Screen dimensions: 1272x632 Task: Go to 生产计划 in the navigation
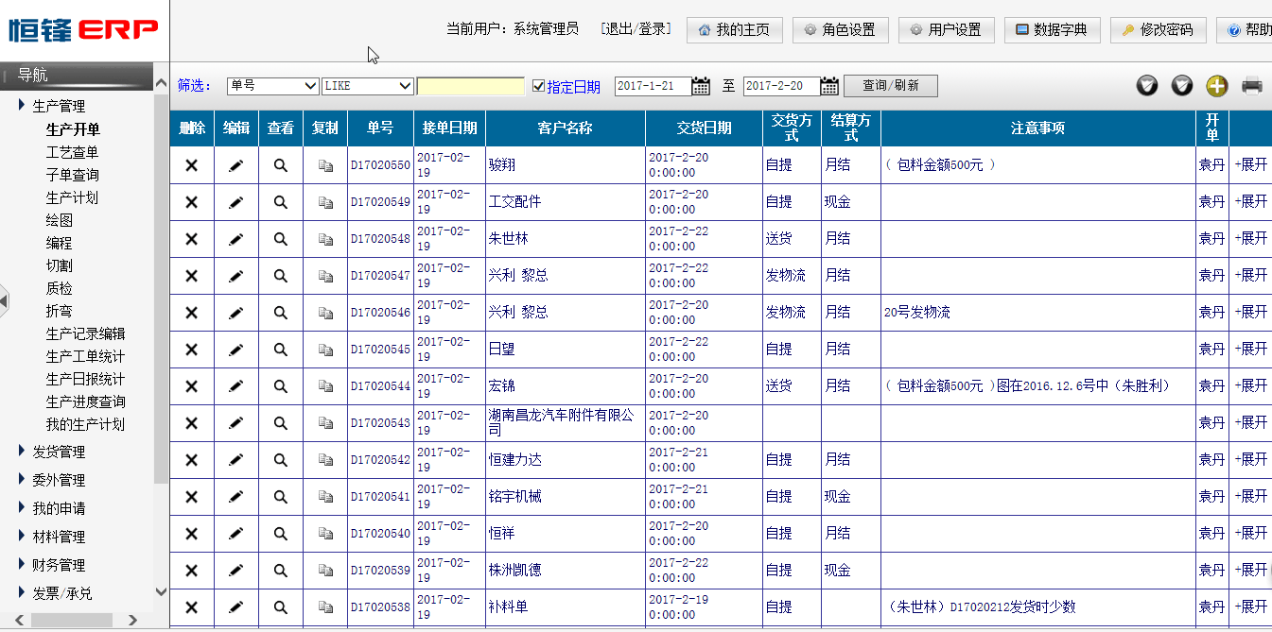72,197
